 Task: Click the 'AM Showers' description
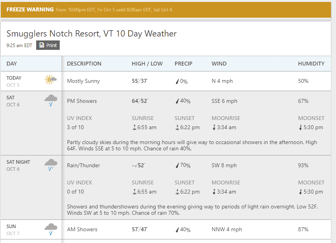coord(82,230)
